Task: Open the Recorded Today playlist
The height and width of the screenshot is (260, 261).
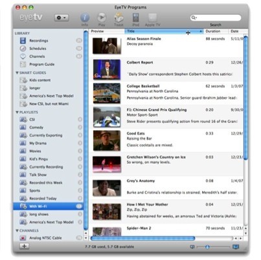Action: (x=43, y=198)
